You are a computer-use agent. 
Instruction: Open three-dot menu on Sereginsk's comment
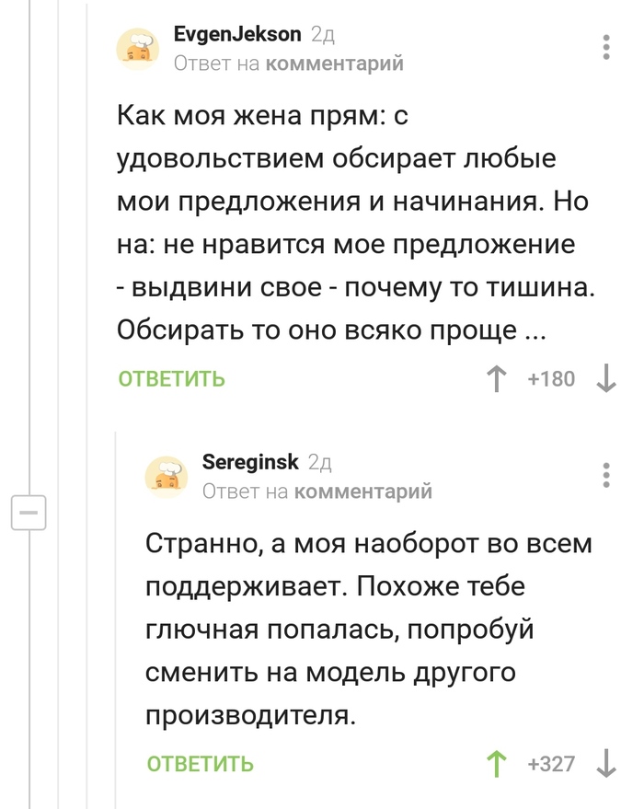click(x=605, y=475)
